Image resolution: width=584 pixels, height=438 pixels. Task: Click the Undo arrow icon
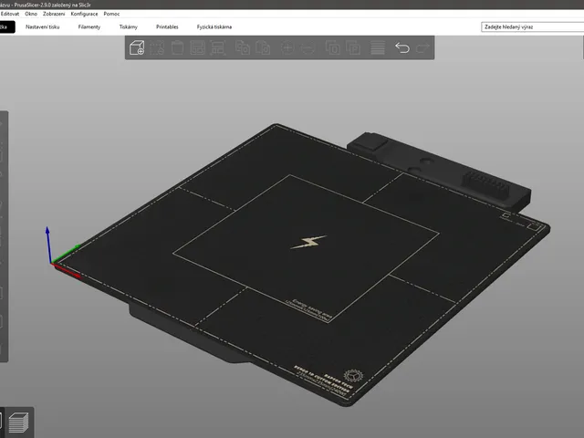(402, 47)
